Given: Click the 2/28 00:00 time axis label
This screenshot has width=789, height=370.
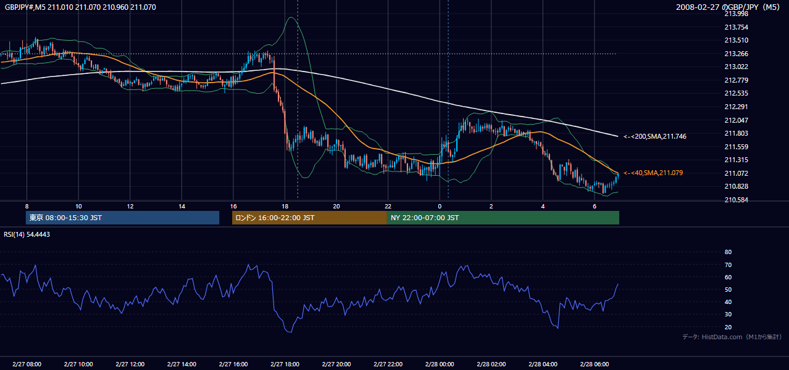Looking at the screenshot, I should [440, 364].
